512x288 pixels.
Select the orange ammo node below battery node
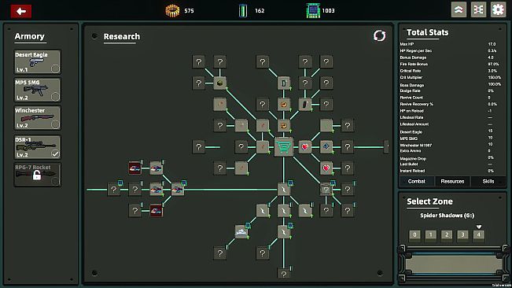pyautogui.click(x=284, y=105)
